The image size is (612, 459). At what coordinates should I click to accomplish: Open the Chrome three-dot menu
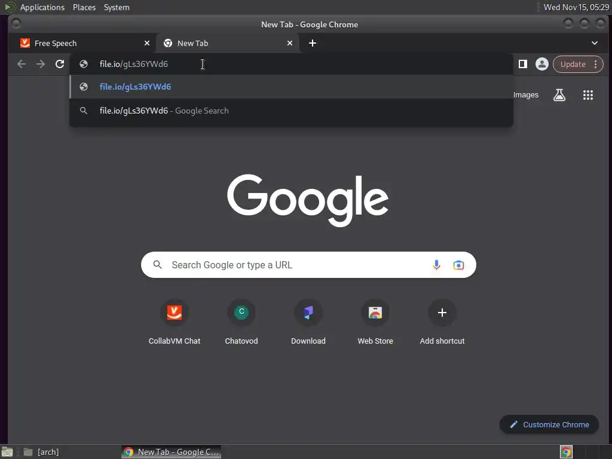coord(596,64)
